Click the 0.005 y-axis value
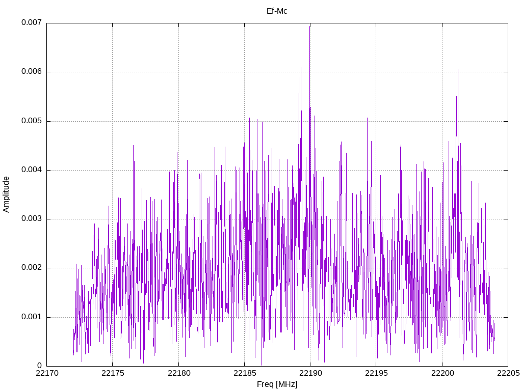The width and height of the screenshot is (522, 391). tap(32, 121)
